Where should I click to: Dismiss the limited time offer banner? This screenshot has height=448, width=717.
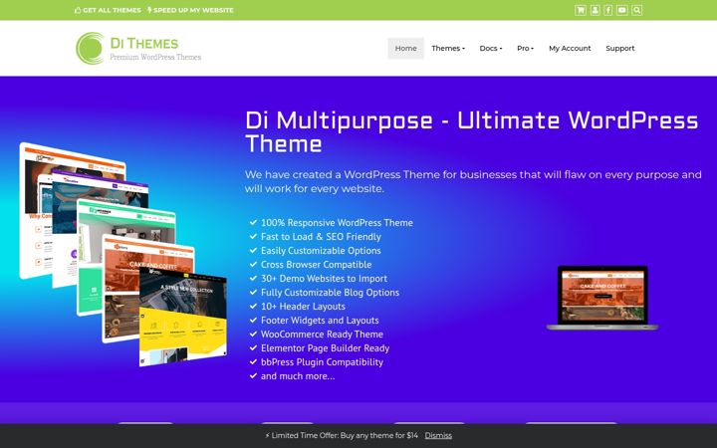point(438,436)
